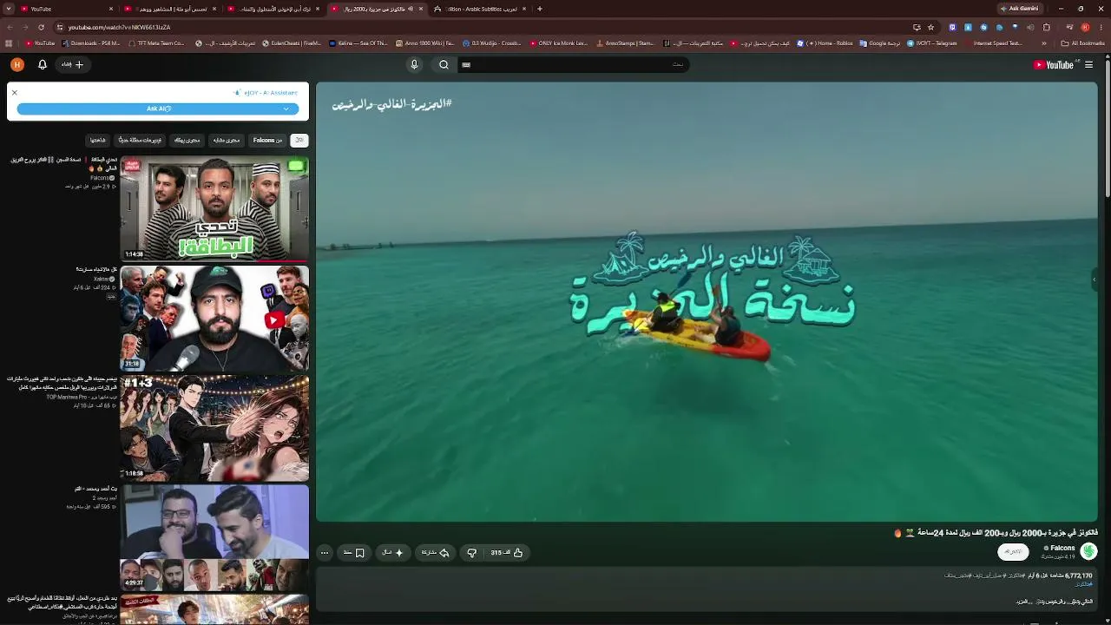Click the Ask Gemini button
1111x625 pixels.
click(1019, 9)
